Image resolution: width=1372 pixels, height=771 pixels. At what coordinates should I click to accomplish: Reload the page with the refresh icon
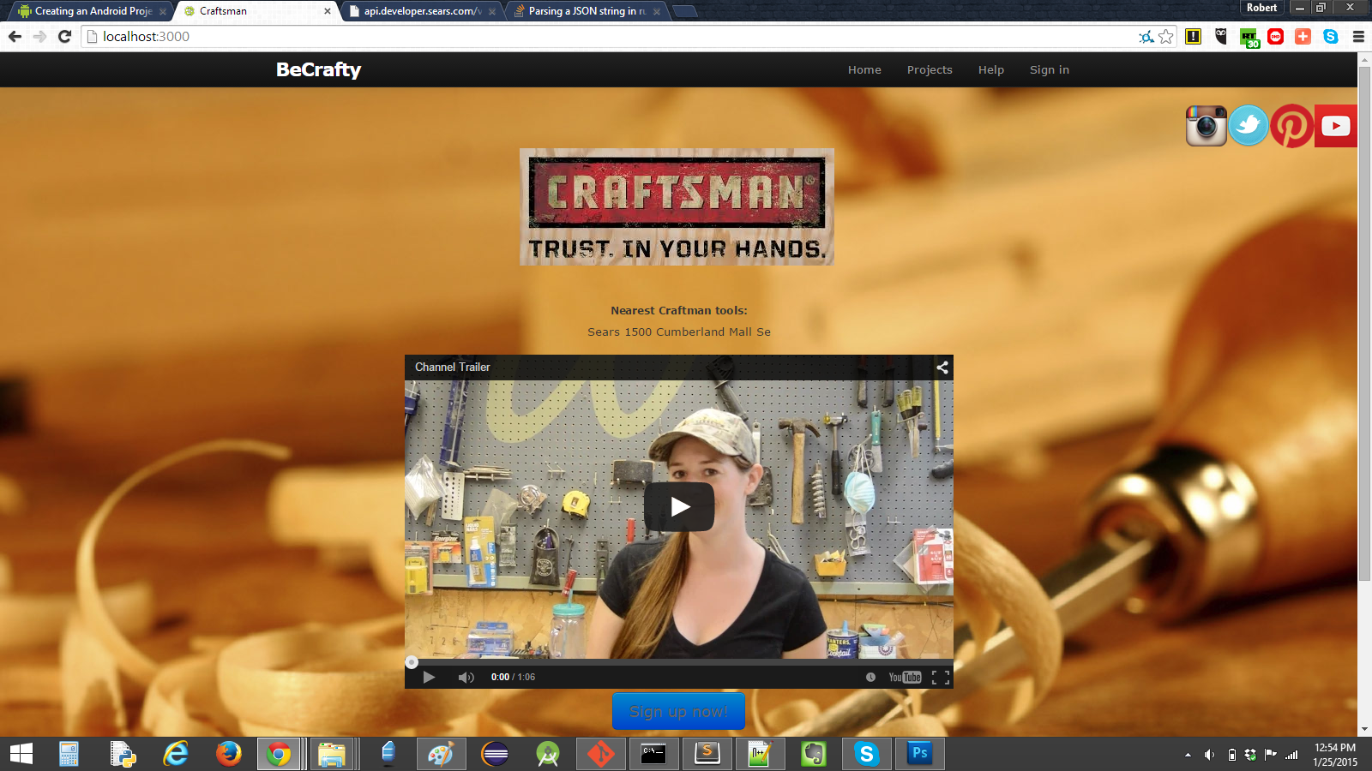(64, 36)
